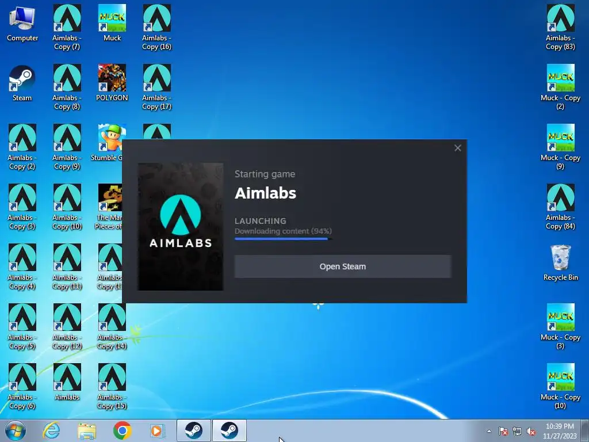Open the Computer desktop icon
The height and width of the screenshot is (442, 589).
click(x=22, y=24)
